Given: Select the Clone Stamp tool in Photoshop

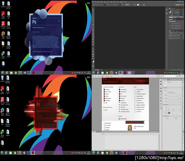Looking at the screenshot, I should click(x=93, y=30).
